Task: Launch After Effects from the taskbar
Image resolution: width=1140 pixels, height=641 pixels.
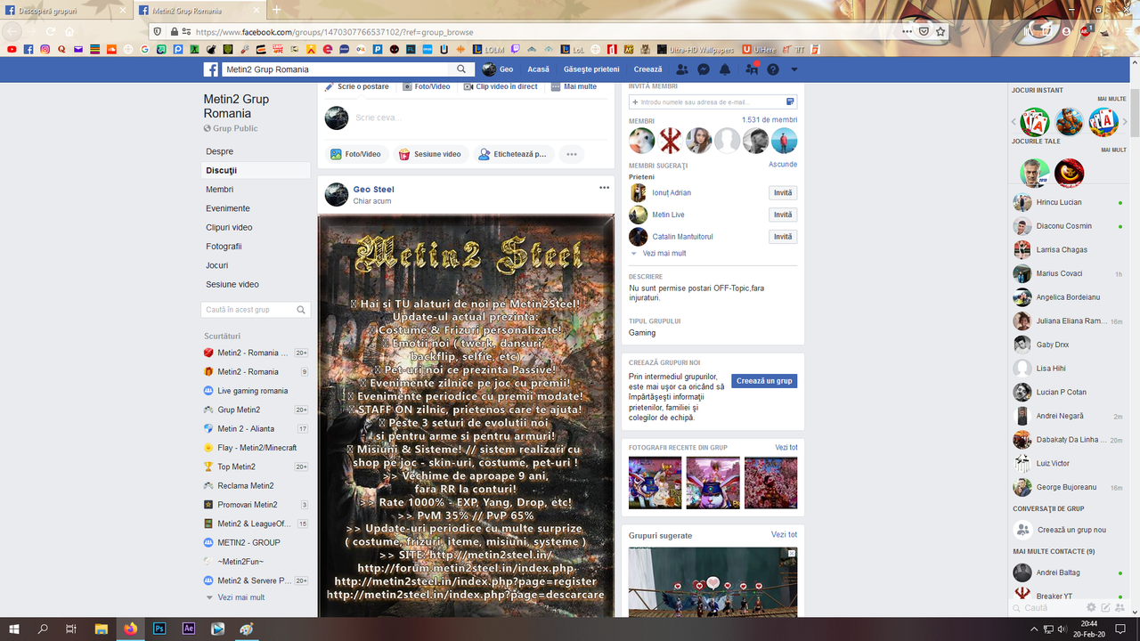Action: pyautogui.click(x=188, y=629)
